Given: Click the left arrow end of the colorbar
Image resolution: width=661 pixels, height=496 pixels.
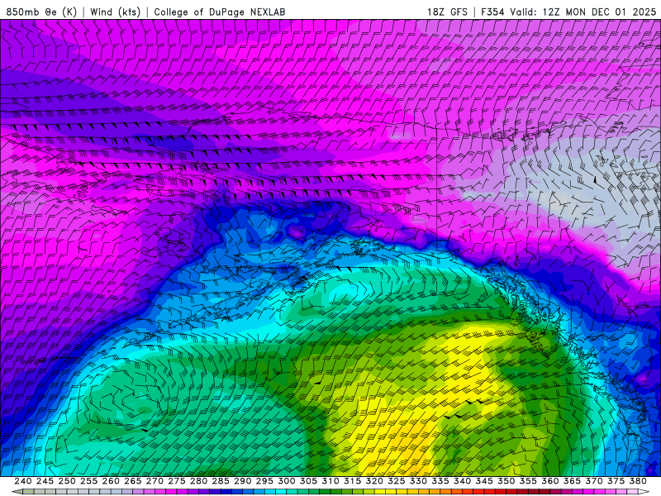Looking at the screenshot, I should pos(17,492).
